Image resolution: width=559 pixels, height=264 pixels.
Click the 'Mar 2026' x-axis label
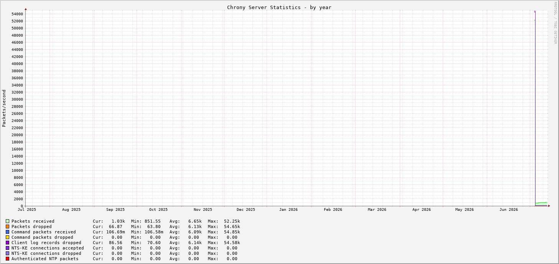click(x=377, y=210)
